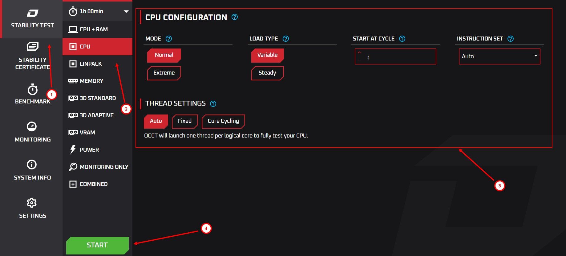Open the Stability Test section icon
This screenshot has height=256, width=566.
(32, 13)
